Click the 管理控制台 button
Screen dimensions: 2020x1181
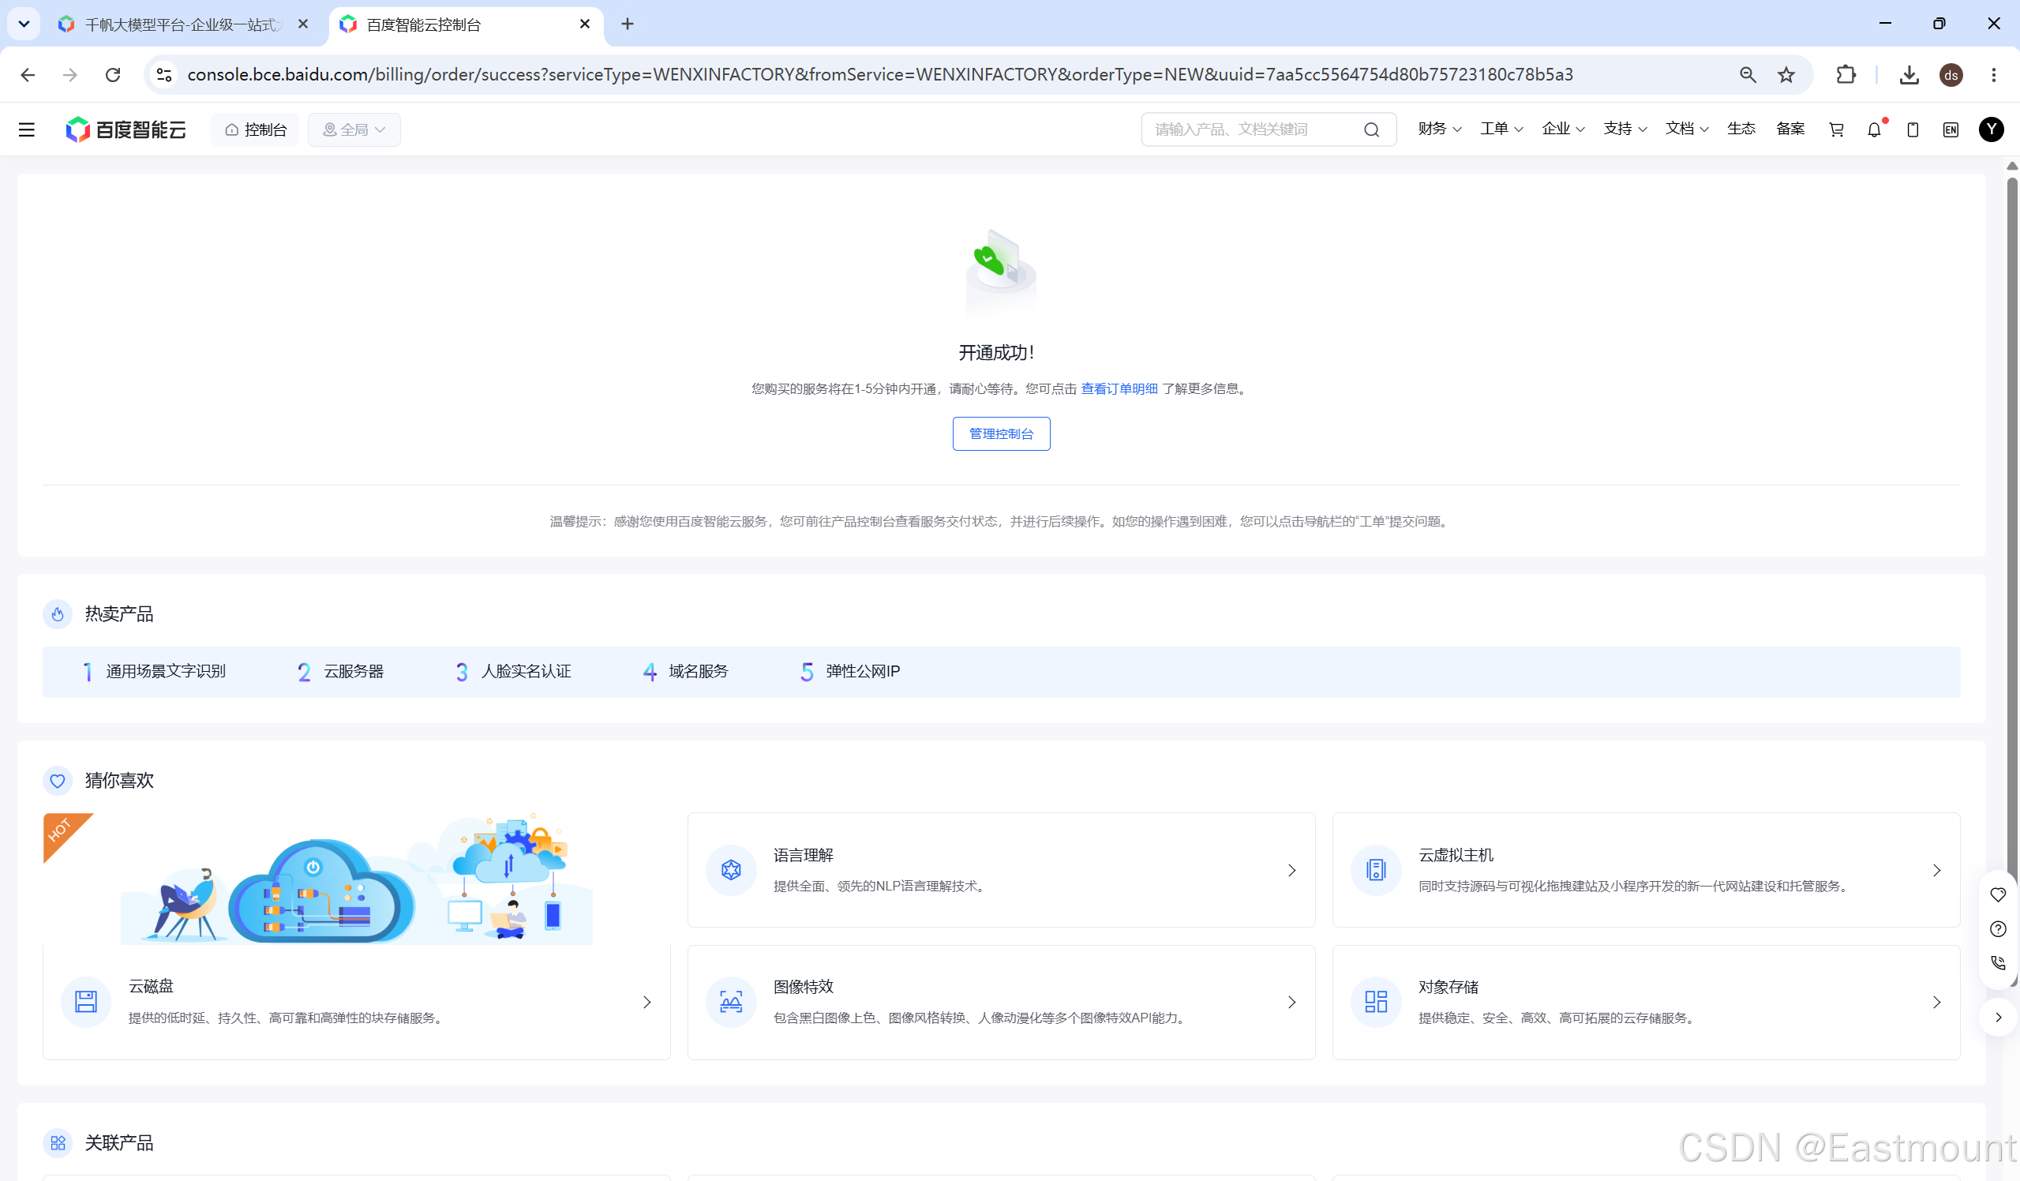1001,433
